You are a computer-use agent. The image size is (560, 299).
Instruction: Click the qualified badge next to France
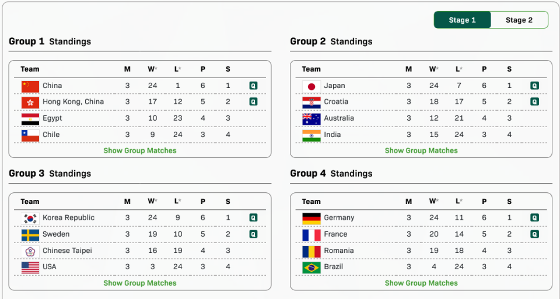(x=534, y=234)
